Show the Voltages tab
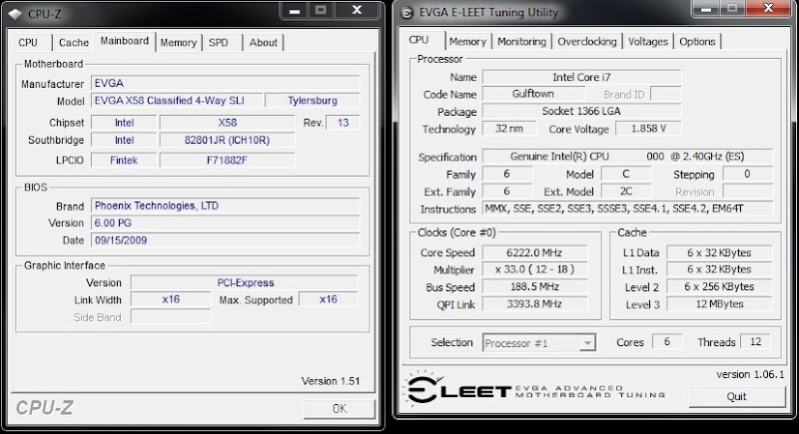Screen dimensions: 799x434 pyautogui.click(x=648, y=42)
